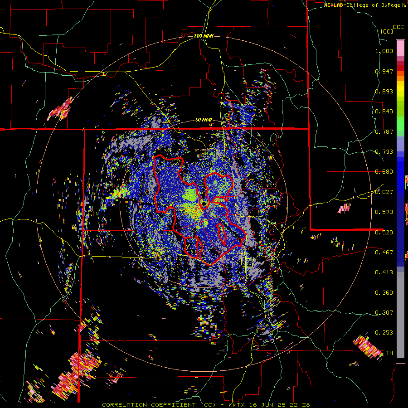
Task: Click the black radar site center dot
Action: point(204,204)
